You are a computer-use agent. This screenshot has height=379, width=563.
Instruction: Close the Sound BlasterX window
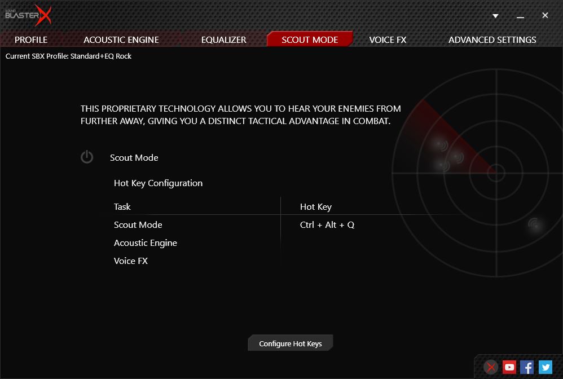pos(545,16)
